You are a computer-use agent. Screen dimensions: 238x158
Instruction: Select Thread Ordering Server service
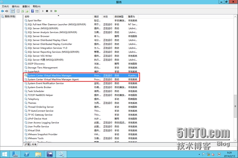point(81,107)
